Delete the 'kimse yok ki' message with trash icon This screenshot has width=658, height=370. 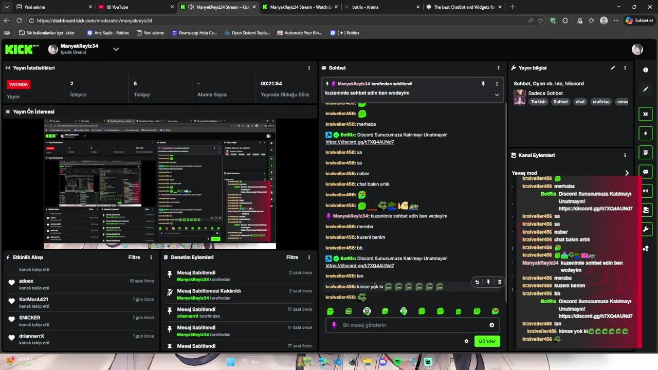500,282
